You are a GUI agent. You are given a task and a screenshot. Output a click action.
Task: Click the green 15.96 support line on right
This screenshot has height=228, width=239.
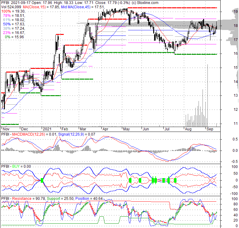[x=196, y=54]
